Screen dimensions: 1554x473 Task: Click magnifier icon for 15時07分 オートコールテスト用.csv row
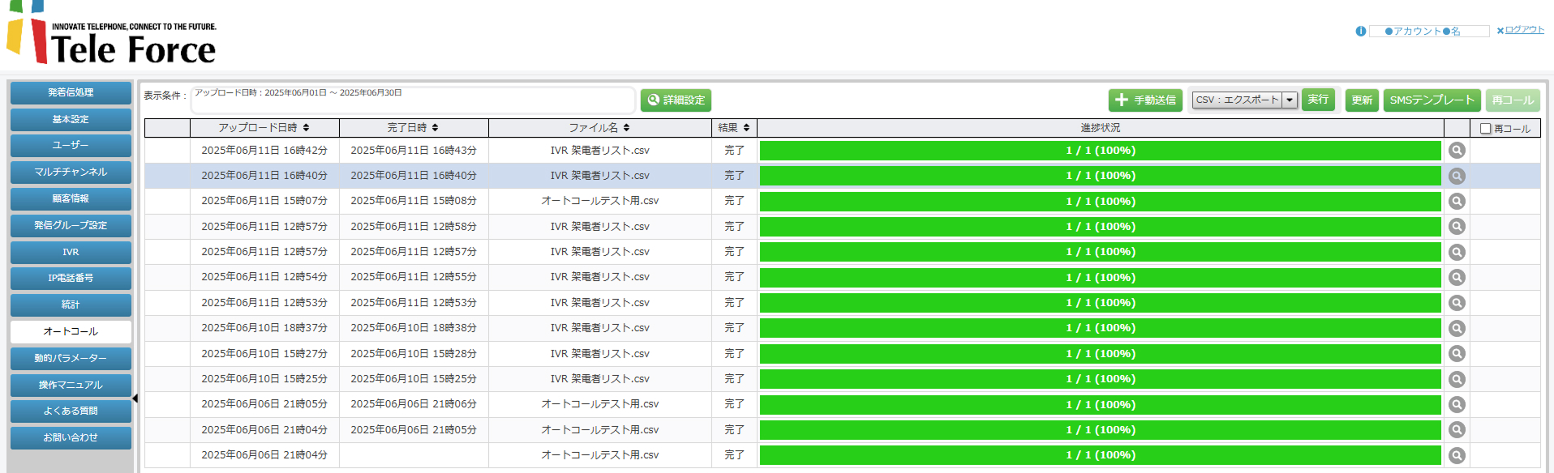click(x=1457, y=202)
